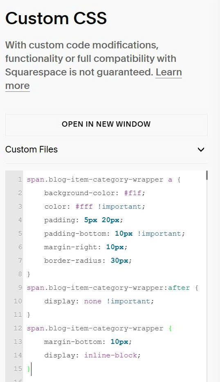Click 'span.blog-item-category-wrapper a {' selector line
This screenshot has height=382, width=220.
click(x=103, y=180)
